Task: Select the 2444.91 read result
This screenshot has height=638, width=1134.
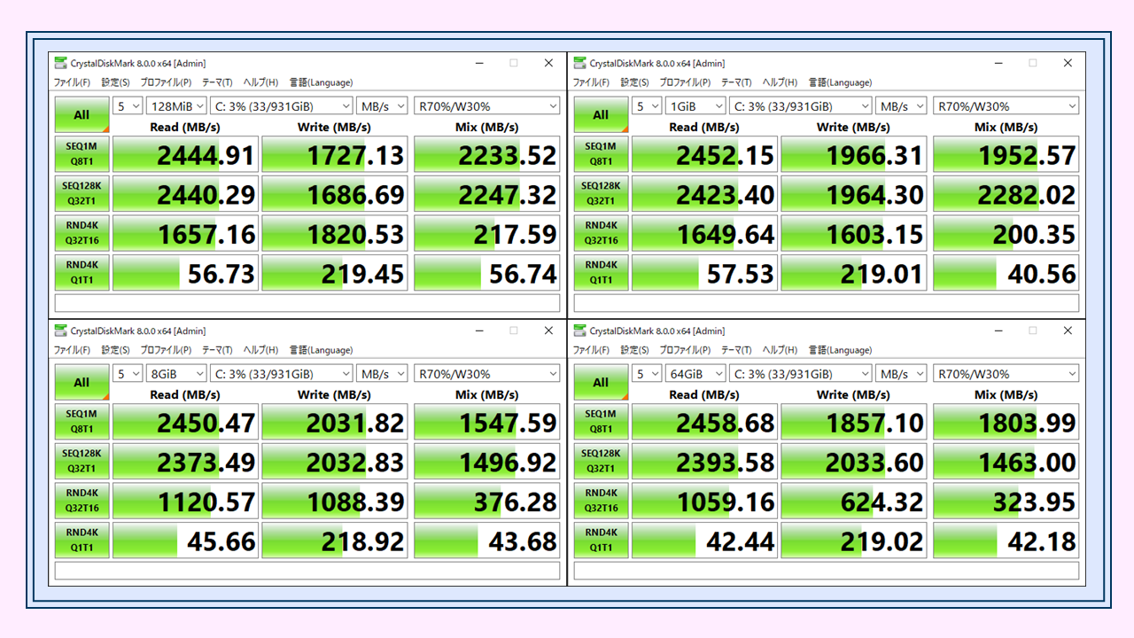Action: pos(185,155)
